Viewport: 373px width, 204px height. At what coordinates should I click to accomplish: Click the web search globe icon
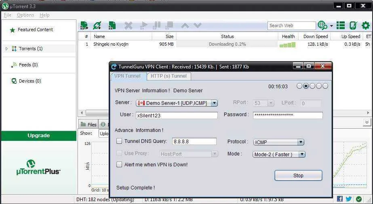(x=322, y=25)
